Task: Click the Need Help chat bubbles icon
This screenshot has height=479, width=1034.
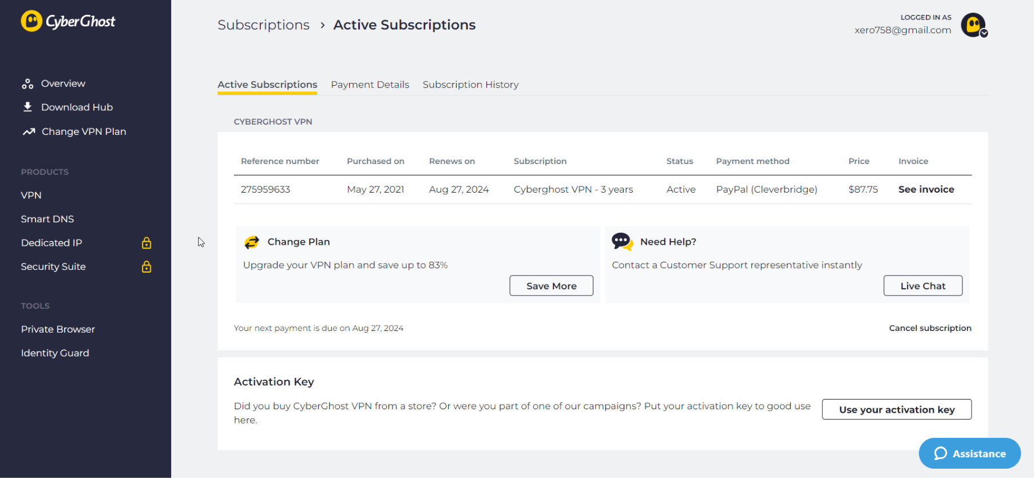Action: click(623, 242)
